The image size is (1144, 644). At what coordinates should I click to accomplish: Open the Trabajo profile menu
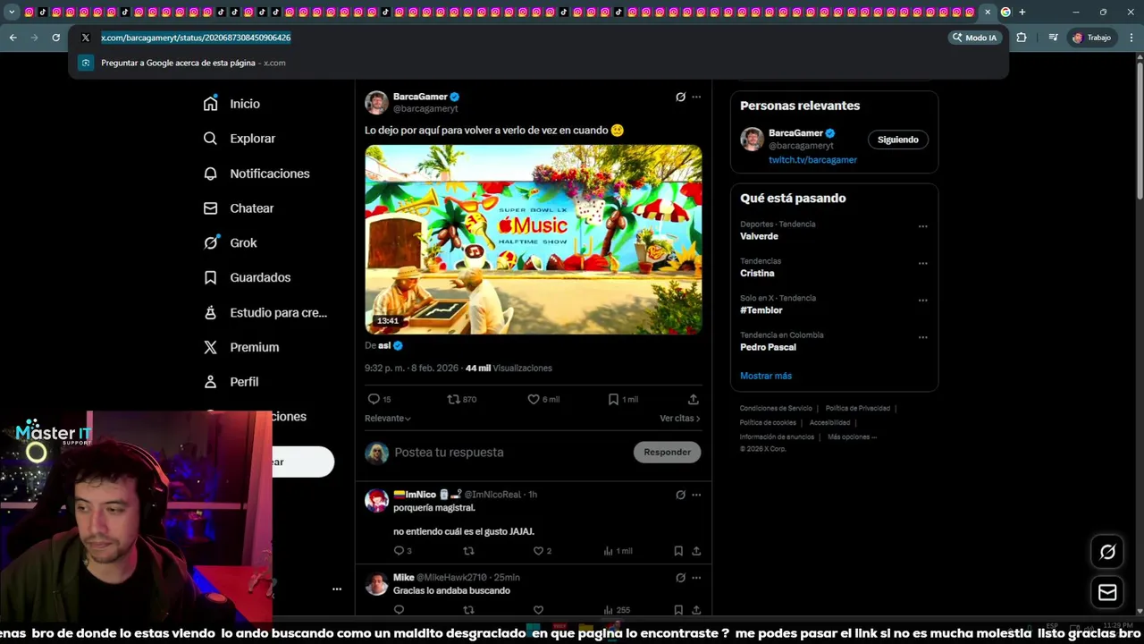[1091, 38]
